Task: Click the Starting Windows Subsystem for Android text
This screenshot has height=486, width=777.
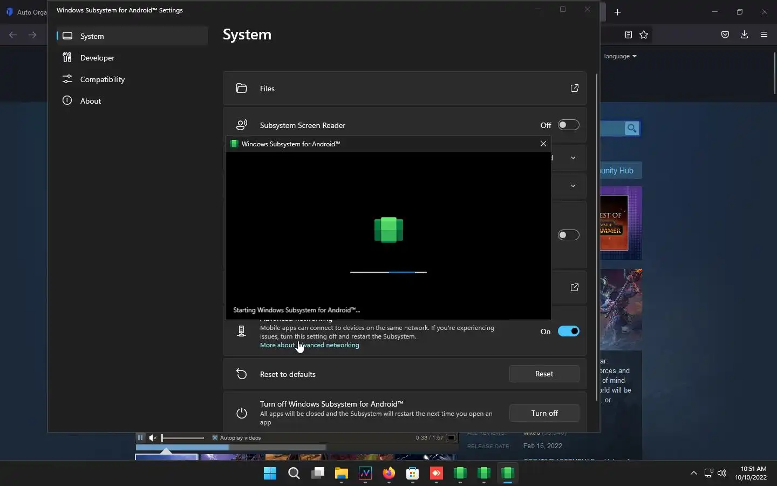Action: [296, 310]
